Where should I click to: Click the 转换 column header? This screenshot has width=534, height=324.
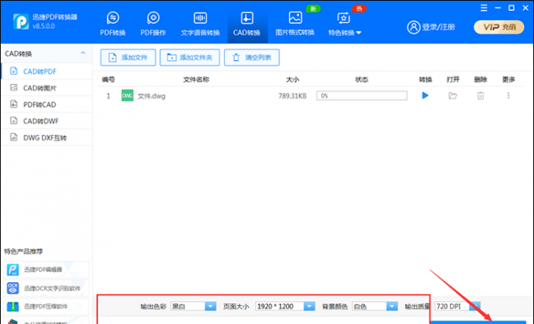[426, 80]
